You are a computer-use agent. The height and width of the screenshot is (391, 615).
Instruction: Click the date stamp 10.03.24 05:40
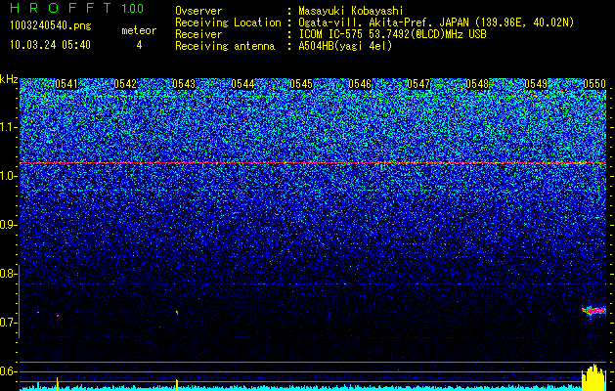tap(50, 45)
